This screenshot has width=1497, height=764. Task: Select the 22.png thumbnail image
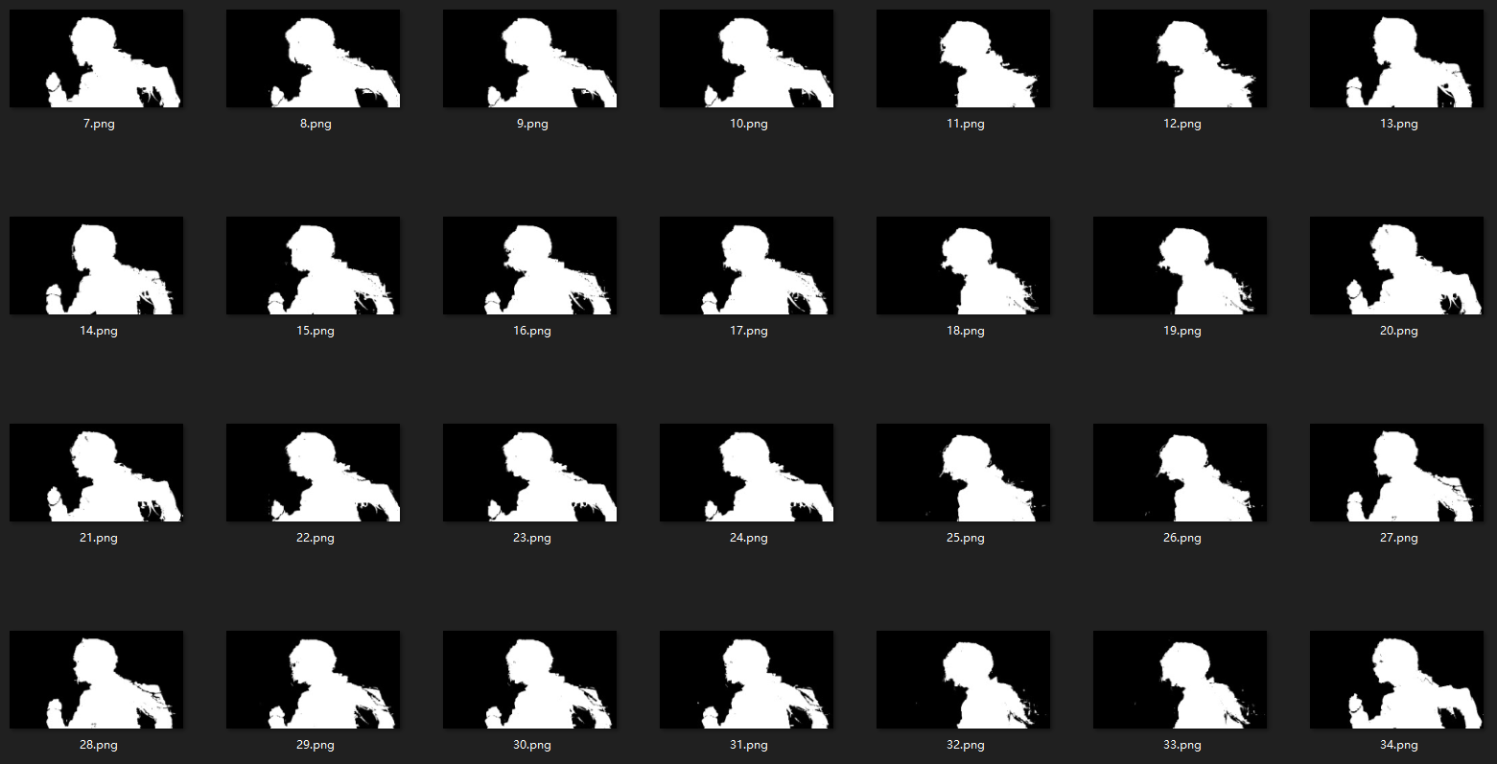313,473
